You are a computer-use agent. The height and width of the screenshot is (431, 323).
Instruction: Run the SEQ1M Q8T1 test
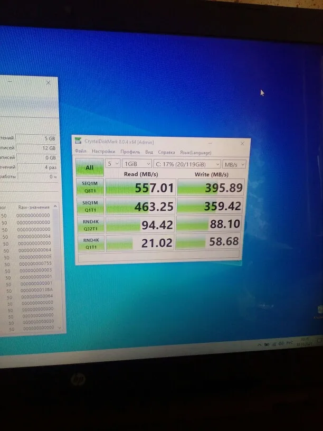90,186
